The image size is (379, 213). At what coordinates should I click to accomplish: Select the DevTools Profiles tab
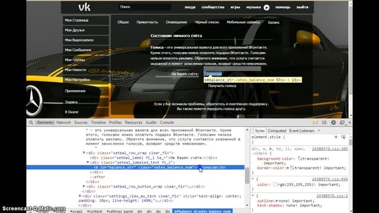click(115, 122)
